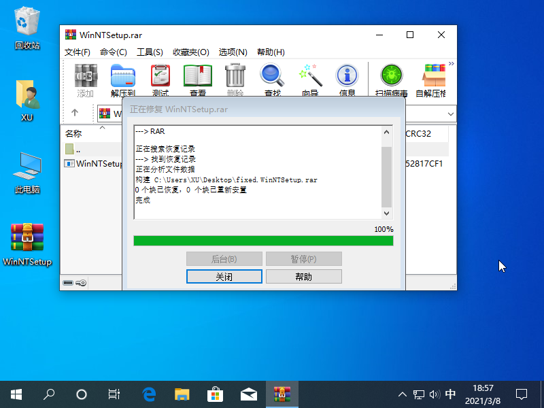Open the 工具(S) menu
The image size is (544, 408).
pos(150,52)
